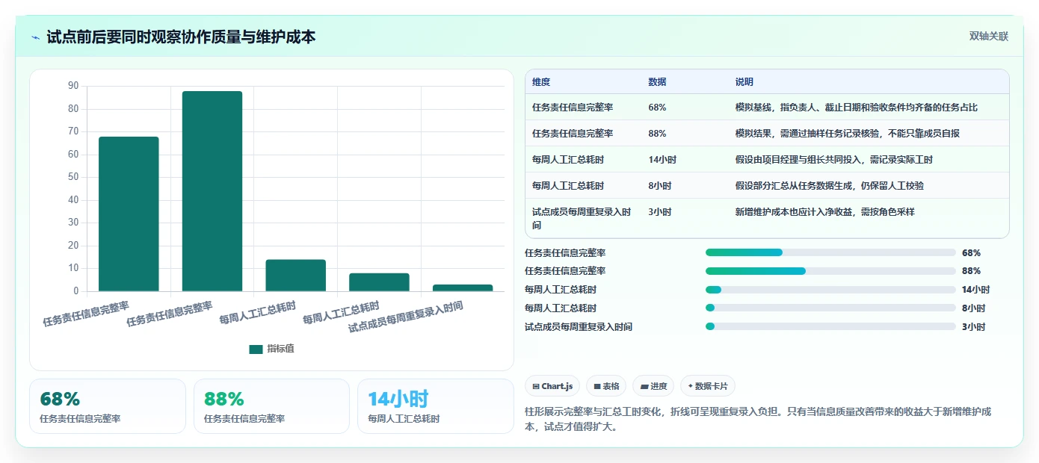The height and width of the screenshot is (463, 1039).
Task: Click the 68% cell in the table
Action: pyautogui.click(x=658, y=108)
